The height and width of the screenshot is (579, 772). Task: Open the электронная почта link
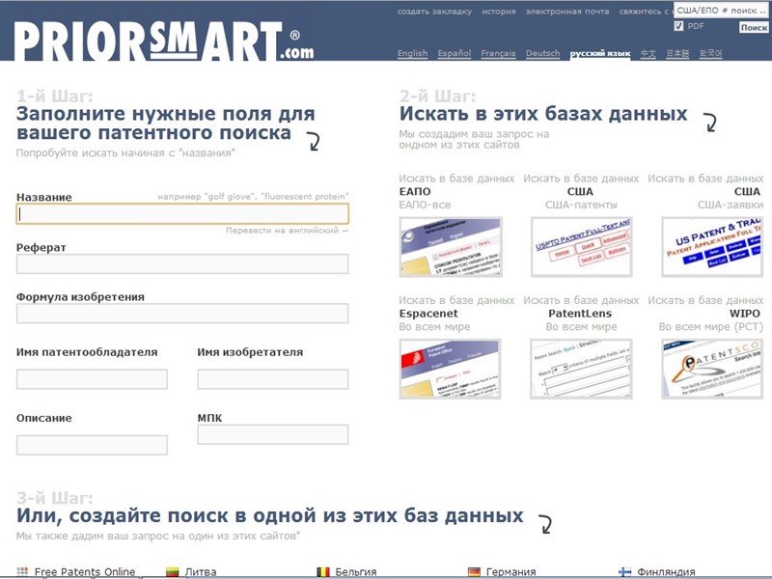pos(567,12)
